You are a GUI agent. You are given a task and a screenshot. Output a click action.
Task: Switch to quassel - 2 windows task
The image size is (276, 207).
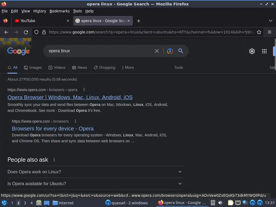tap(126, 203)
